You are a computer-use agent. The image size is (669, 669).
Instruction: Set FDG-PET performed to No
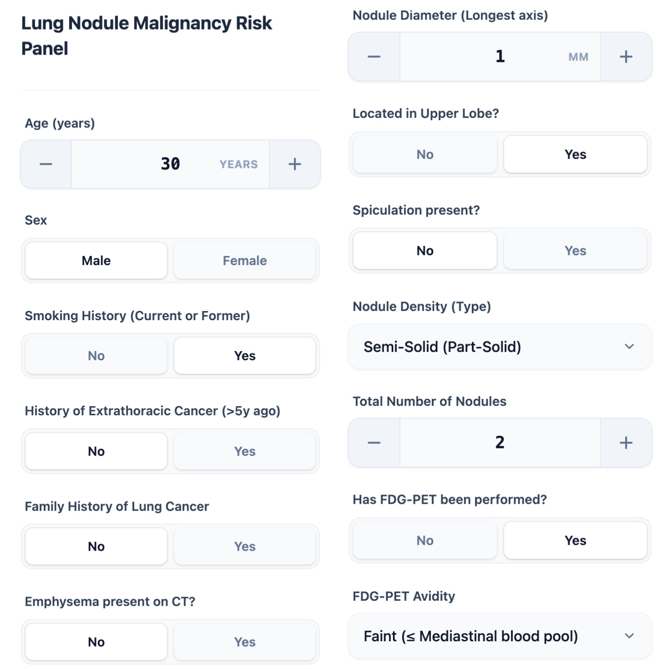(424, 541)
